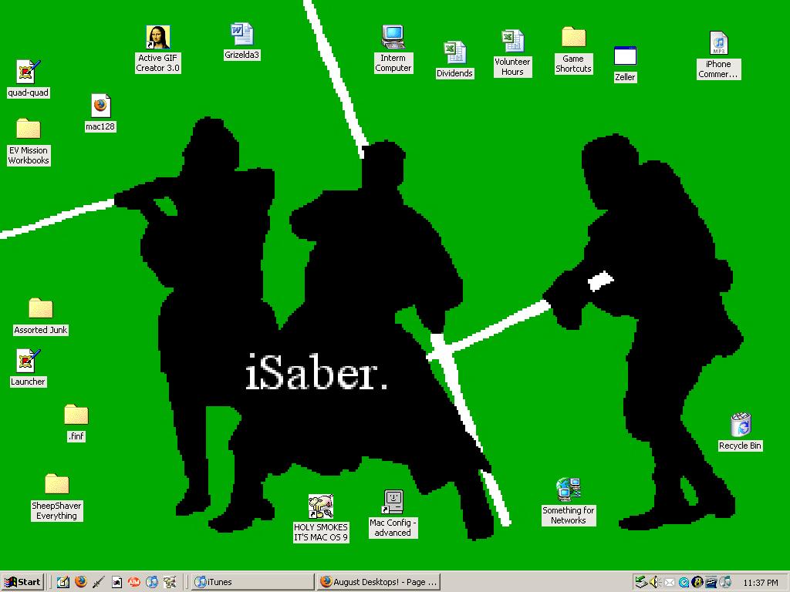The width and height of the screenshot is (790, 592).
Task: Switch to iTunes taskbar button
Action: tap(252, 582)
